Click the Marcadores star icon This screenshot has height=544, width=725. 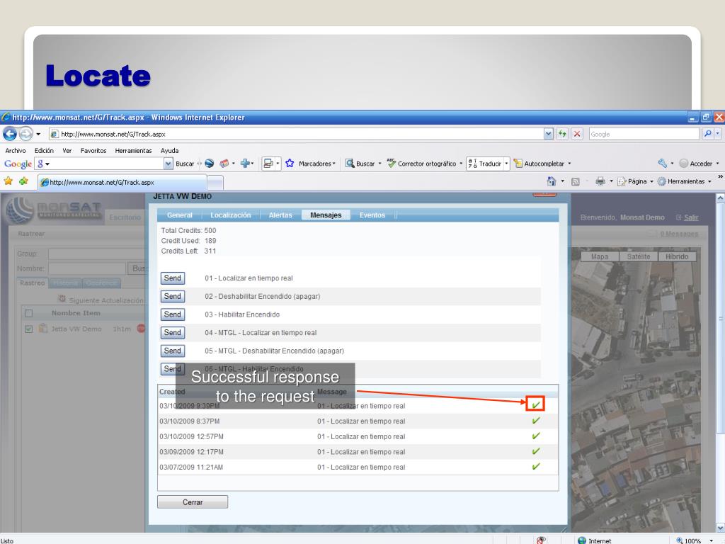(x=290, y=164)
